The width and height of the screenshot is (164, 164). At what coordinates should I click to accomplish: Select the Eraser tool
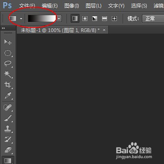point(8,150)
